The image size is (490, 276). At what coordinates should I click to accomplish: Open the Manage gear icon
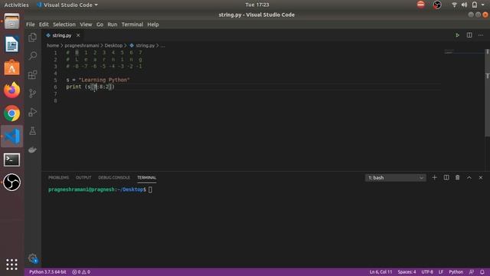click(32, 258)
